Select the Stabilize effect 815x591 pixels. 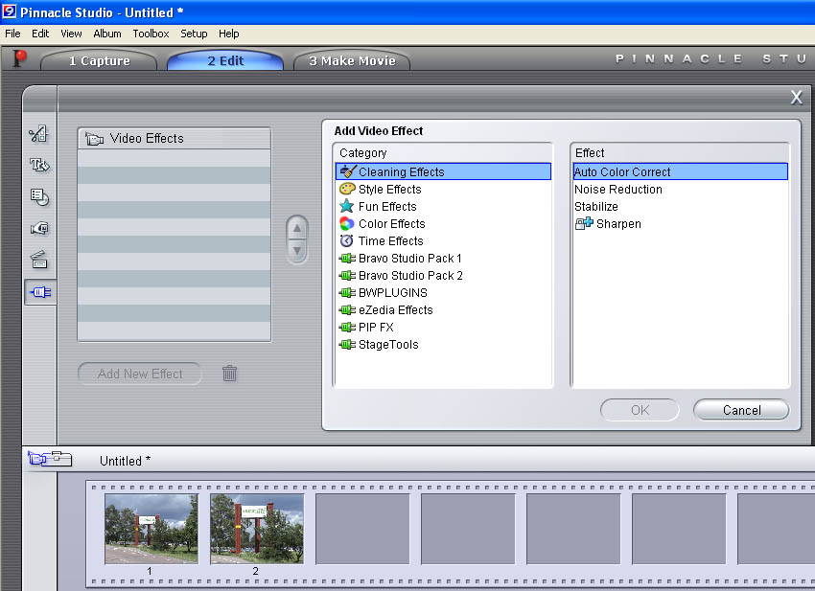(681, 206)
